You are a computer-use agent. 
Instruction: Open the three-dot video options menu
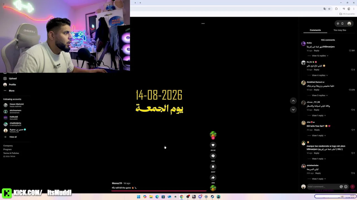203,24
